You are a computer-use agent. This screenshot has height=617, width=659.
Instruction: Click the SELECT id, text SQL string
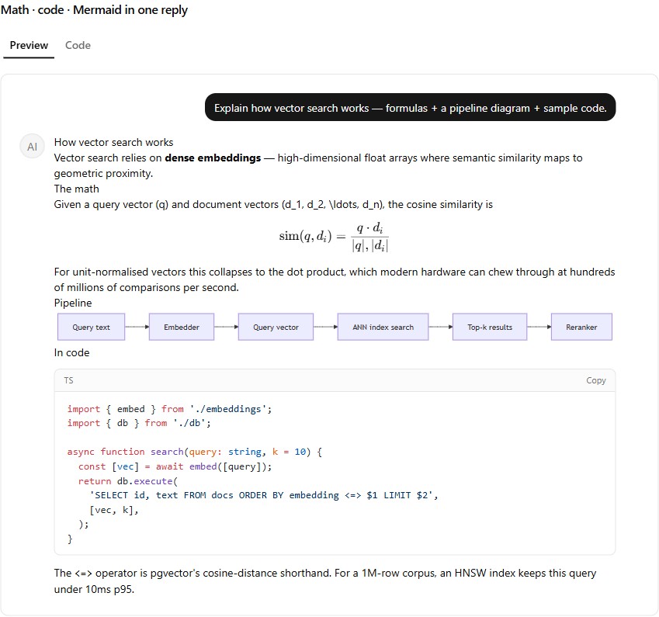(263, 495)
